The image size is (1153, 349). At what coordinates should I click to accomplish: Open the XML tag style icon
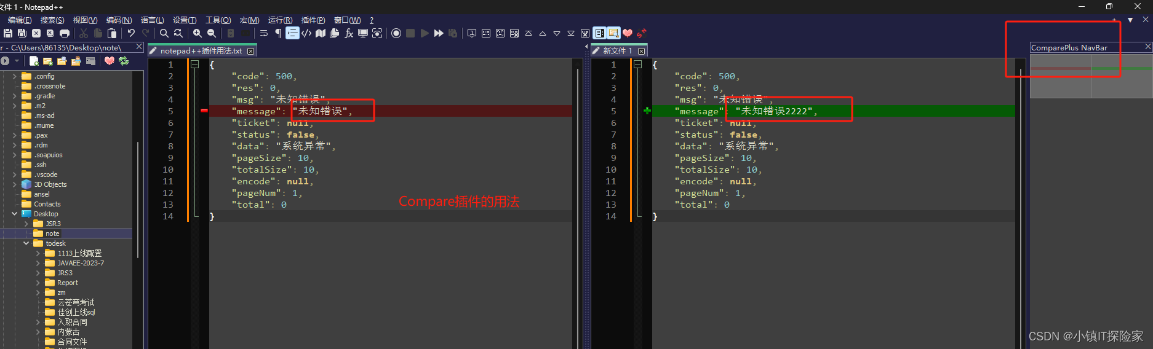pyautogui.click(x=306, y=33)
